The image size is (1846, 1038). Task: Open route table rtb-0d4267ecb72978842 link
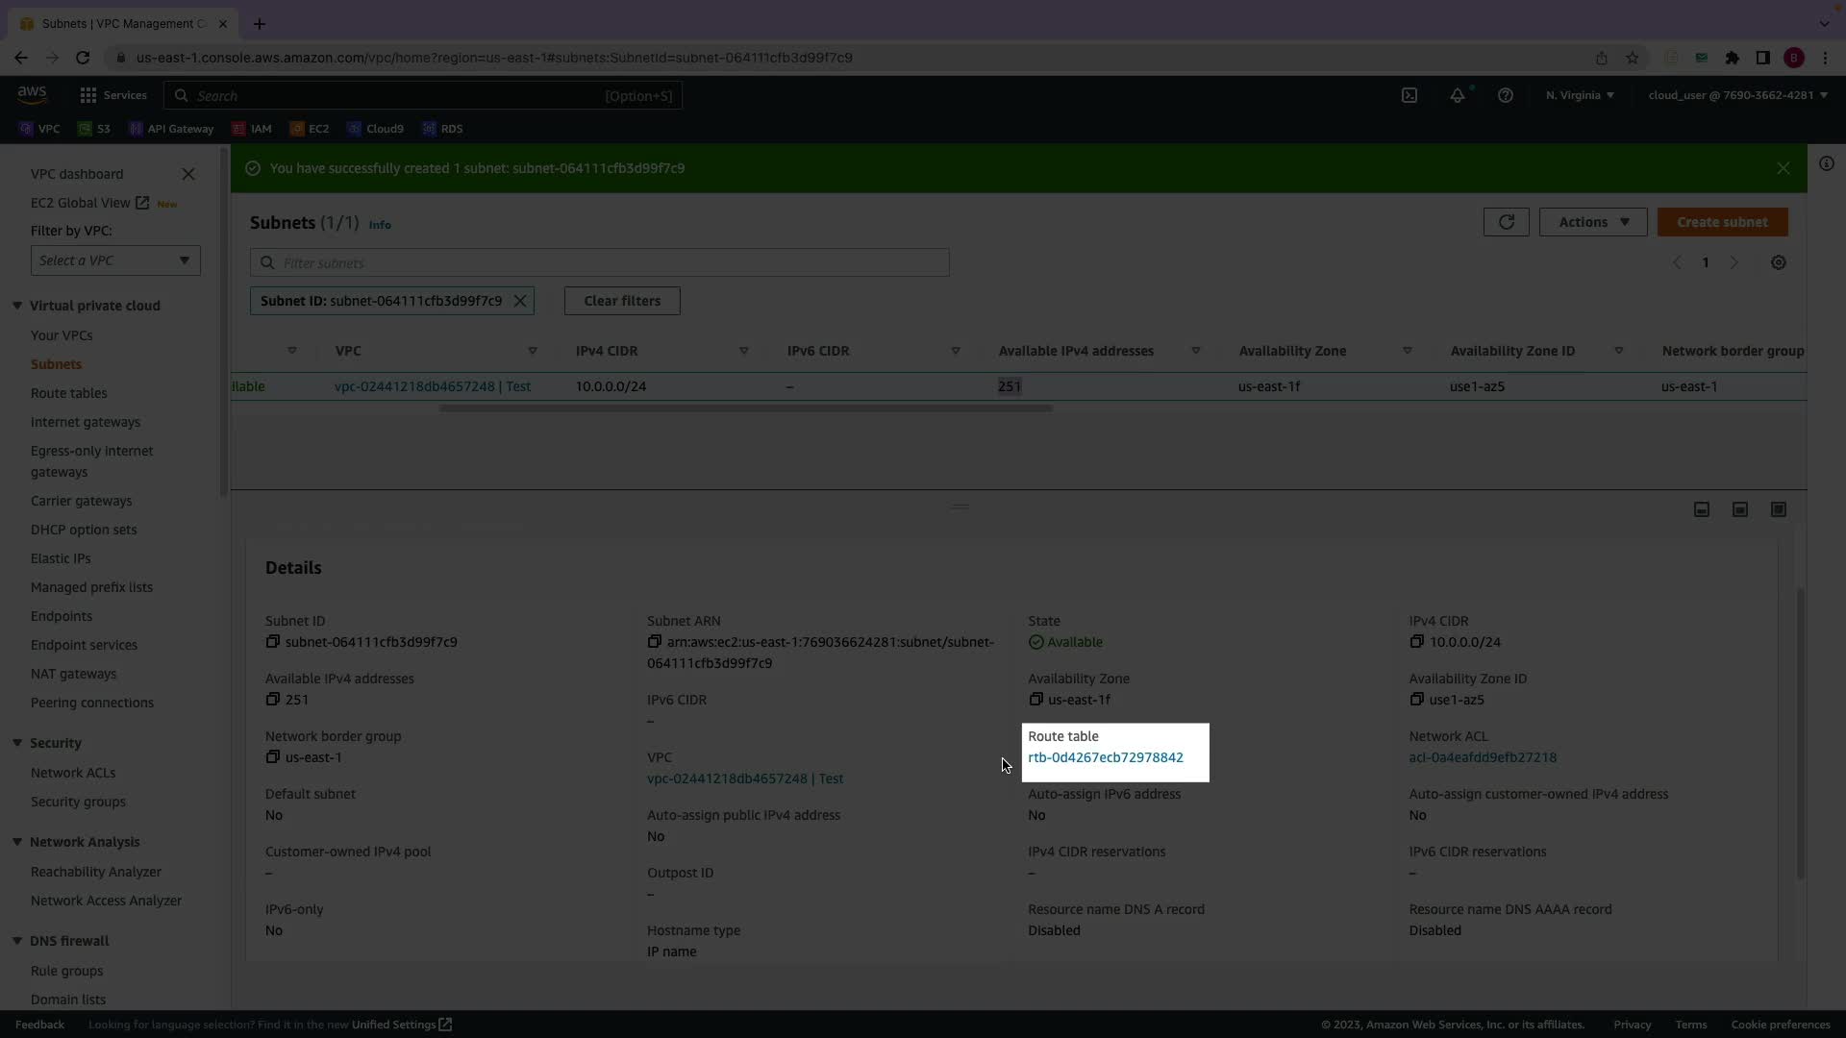1105,757
